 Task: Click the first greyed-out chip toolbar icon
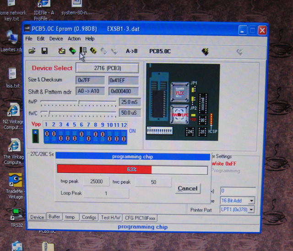click(104, 51)
